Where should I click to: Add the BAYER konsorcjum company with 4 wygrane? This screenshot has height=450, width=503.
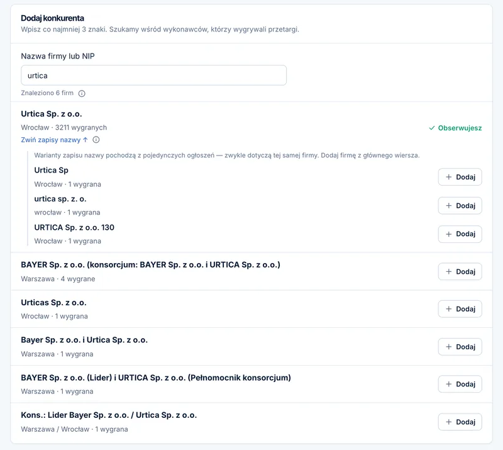click(x=460, y=271)
